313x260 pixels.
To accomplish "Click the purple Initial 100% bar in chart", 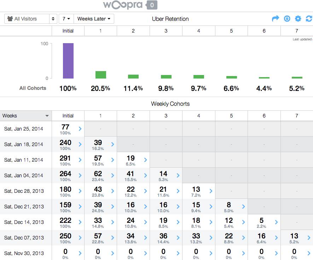I will click(x=68, y=61).
